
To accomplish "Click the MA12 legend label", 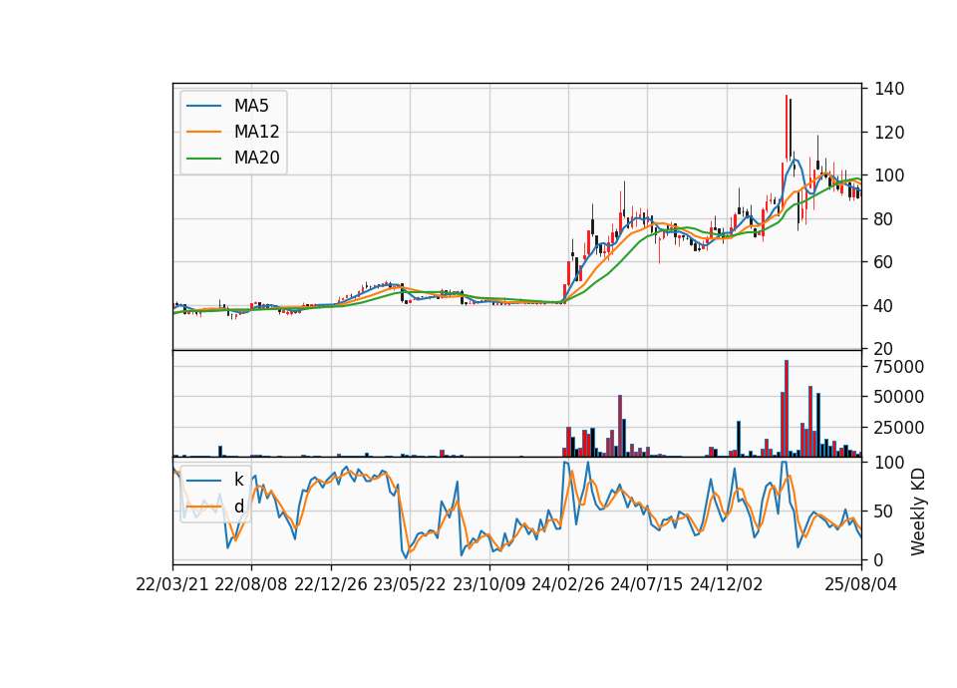I will [x=256, y=132].
